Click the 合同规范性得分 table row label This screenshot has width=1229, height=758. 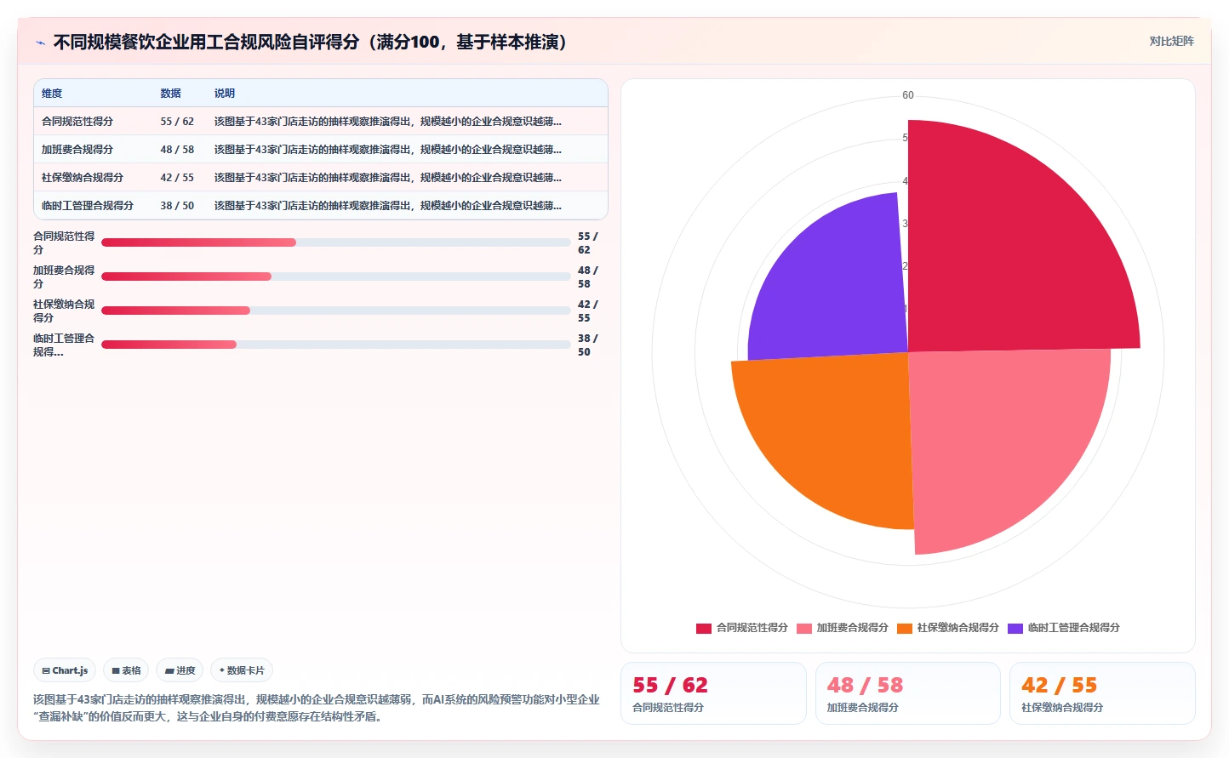point(77,122)
